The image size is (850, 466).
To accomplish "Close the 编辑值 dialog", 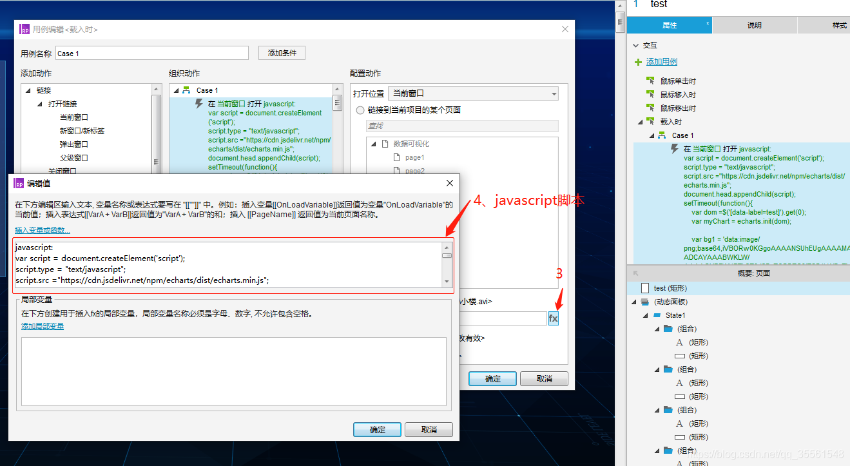I will click(x=450, y=183).
